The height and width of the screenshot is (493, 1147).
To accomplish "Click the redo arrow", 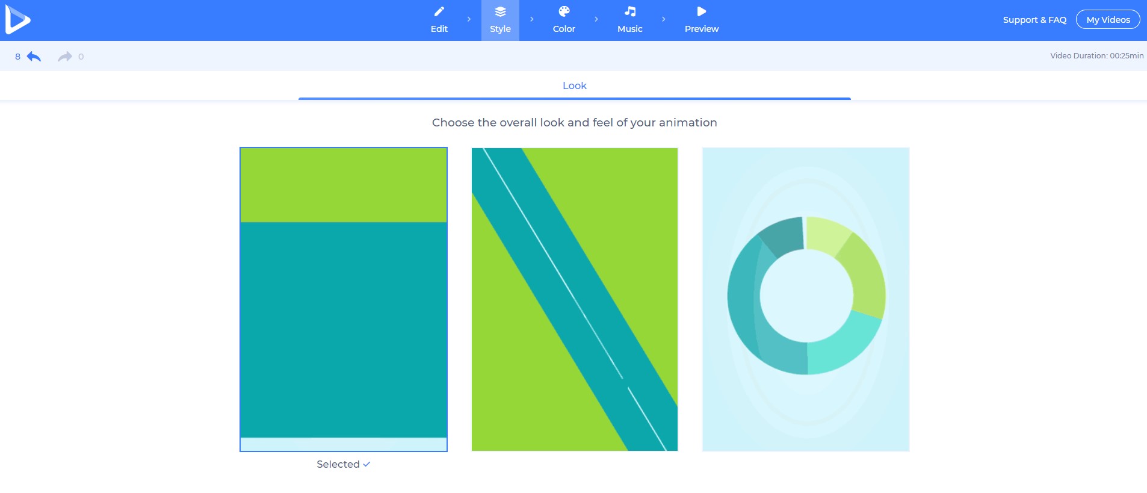I will point(64,57).
